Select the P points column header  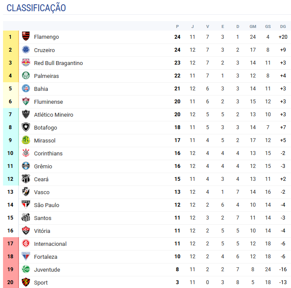178,27
